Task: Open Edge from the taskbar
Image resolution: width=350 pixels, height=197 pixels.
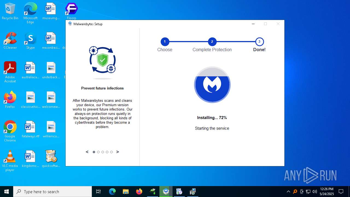Action: (x=112, y=192)
